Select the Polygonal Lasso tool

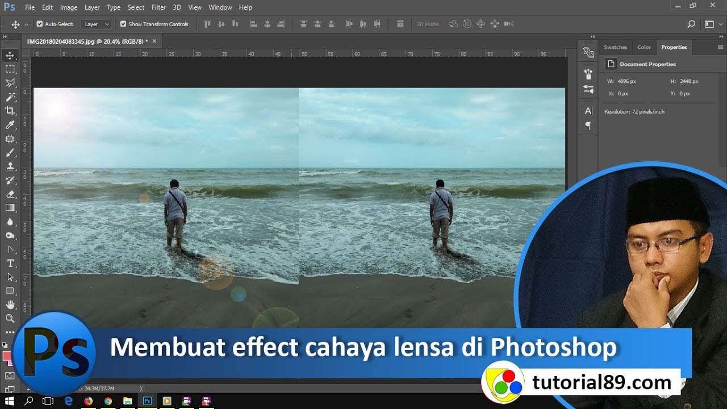pos(10,83)
